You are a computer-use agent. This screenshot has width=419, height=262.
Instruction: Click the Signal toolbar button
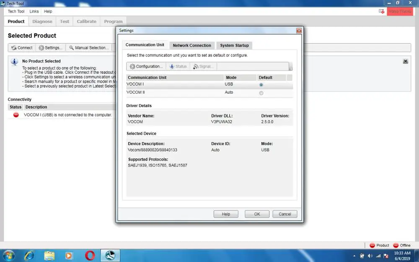click(x=203, y=66)
